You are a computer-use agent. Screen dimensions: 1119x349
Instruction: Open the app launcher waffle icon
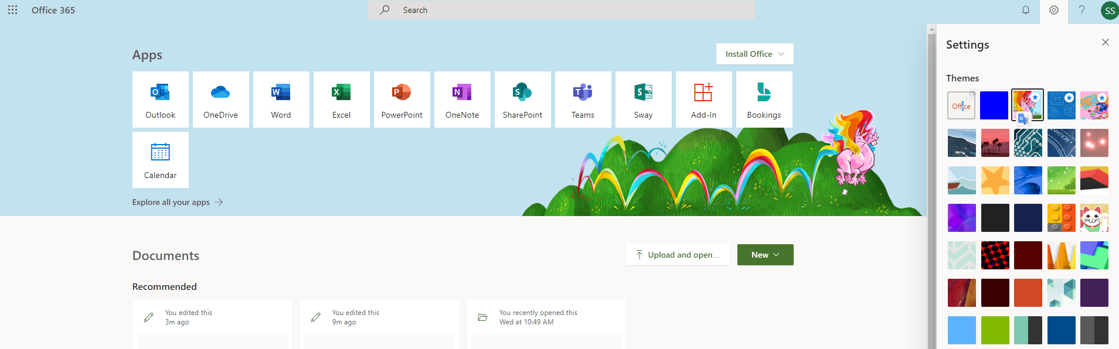click(12, 10)
